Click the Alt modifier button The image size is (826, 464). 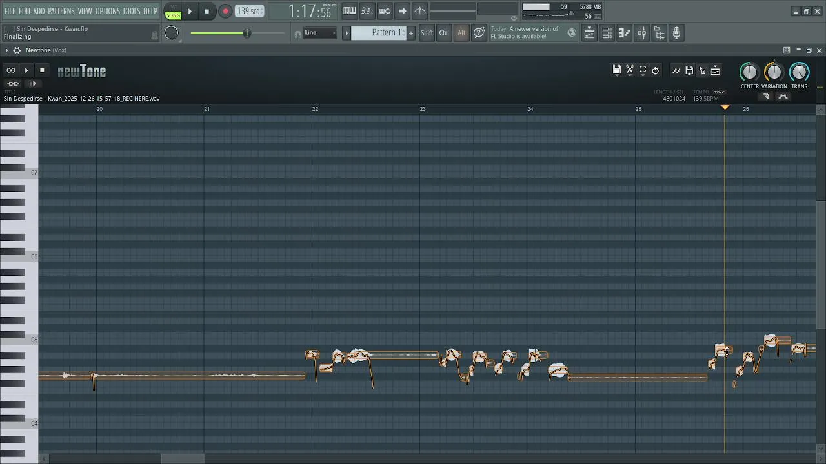(x=461, y=33)
